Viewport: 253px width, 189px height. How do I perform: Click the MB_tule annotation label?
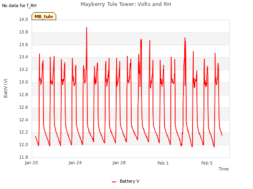[44, 16]
